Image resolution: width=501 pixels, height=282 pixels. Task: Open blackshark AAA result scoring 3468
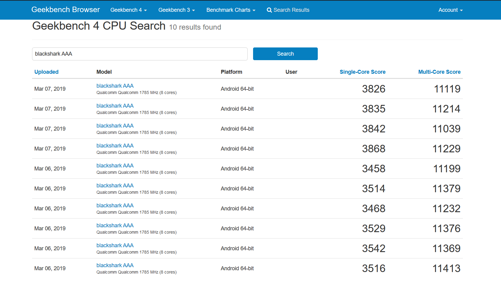point(115,206)
